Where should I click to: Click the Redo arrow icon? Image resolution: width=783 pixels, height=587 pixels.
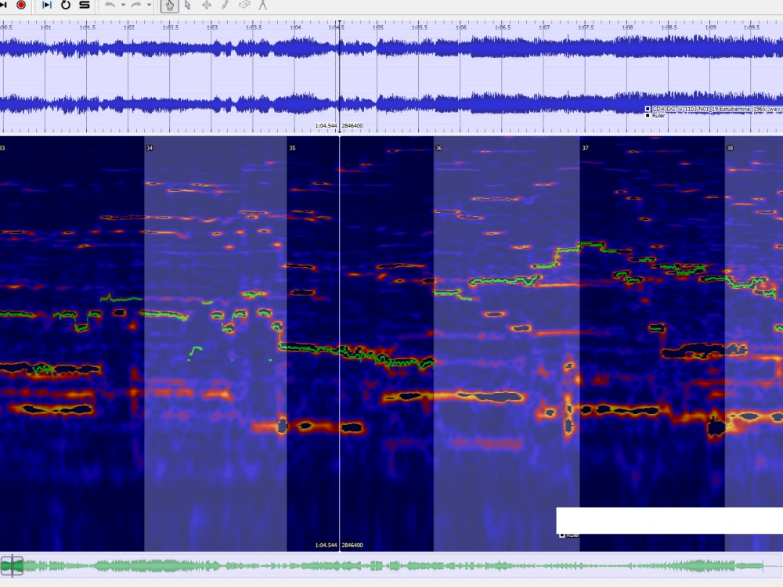tap(135, 5)
